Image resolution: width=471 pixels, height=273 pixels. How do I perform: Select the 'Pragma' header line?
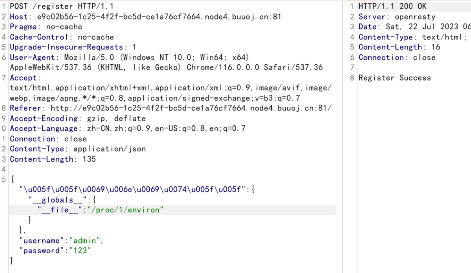click(46, 27)
